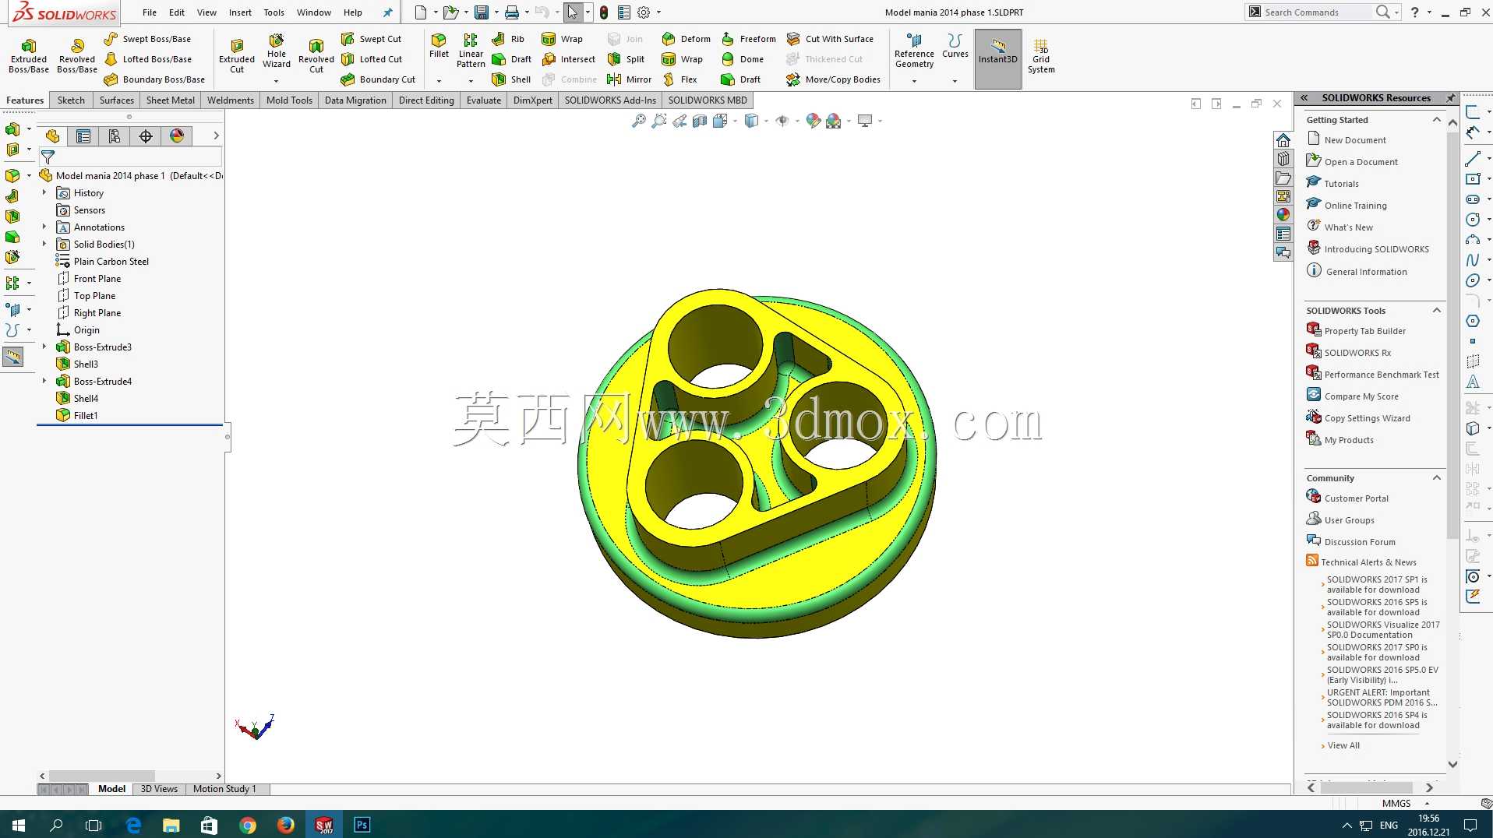Select the Freeform feature tool
The width and height of the screenshot is (1493, 838).
click(x=748, y=39)
